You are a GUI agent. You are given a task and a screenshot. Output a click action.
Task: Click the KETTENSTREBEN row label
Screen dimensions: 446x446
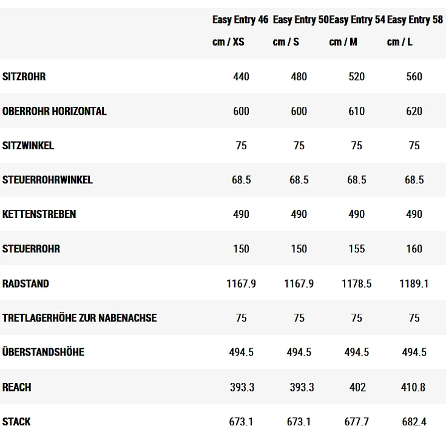pos(39,214)
